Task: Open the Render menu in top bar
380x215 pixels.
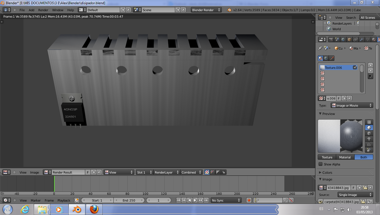Action: click(x=43, y=10)
